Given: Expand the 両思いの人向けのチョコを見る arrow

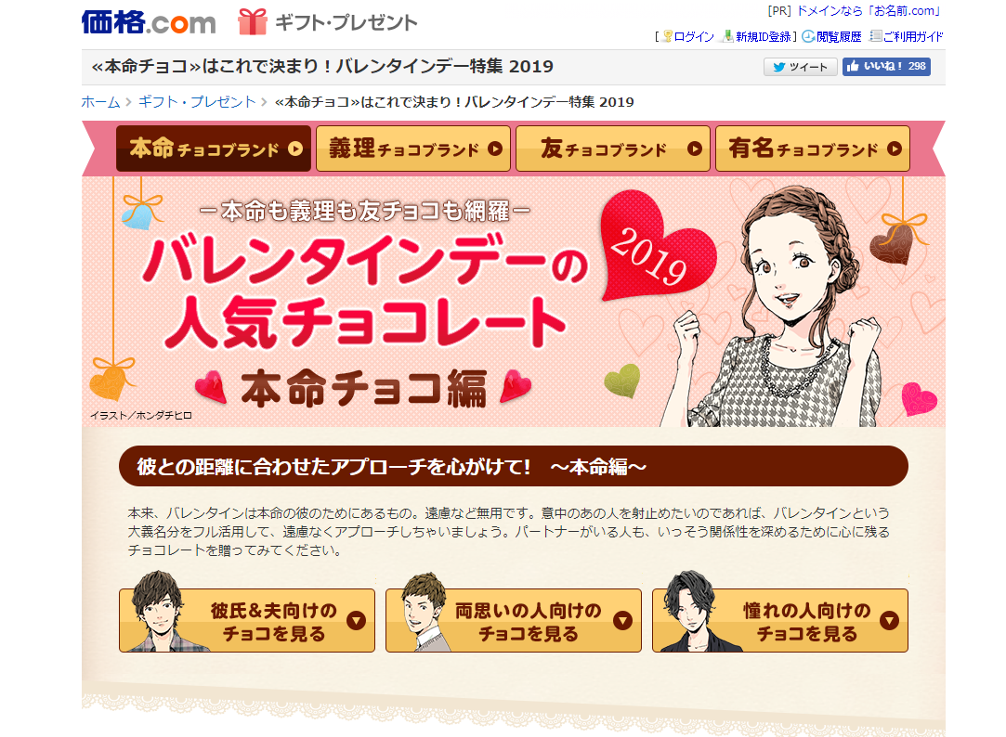Looking at the screenshot, I should tap(622, 620).
